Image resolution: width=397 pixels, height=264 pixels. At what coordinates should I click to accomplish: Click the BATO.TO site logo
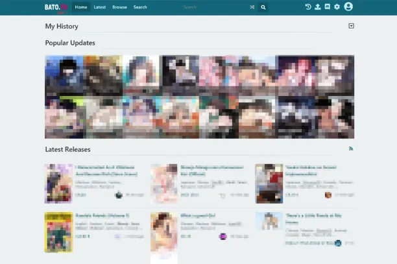click(x=56, y=7)
